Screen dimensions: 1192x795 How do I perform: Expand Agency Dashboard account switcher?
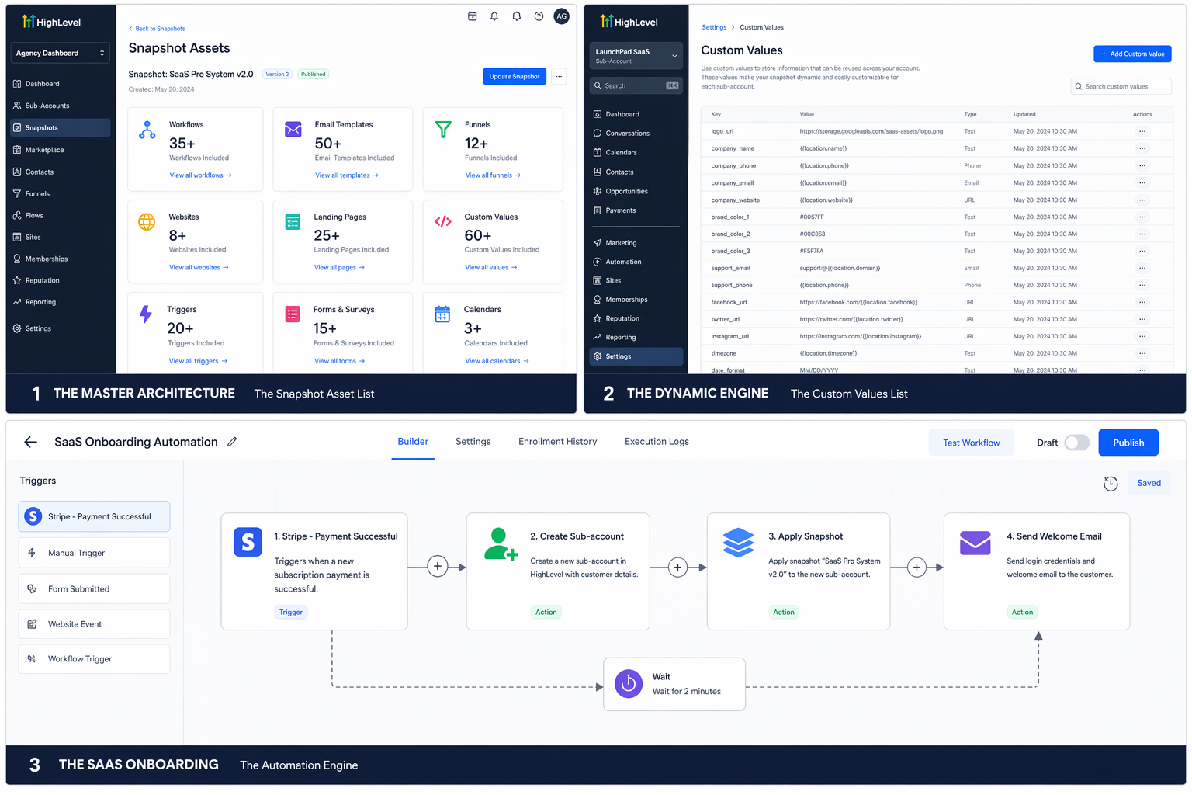coord(61,53)
